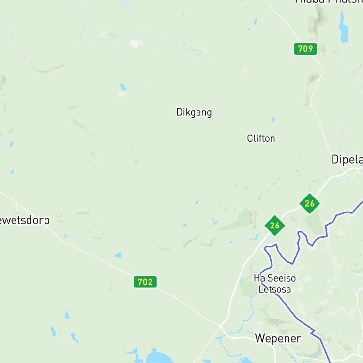Screen dimensions: 363x363
Task: Select the Clifton place label
Action: pyautogui.click(x=261, y=138)
